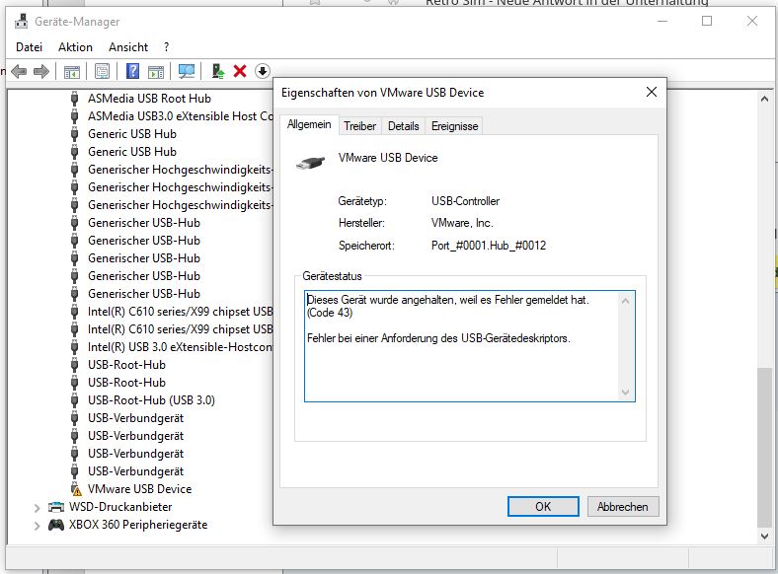Click the disable device down-arrow icon
Screen dimensions: 778x574
point(263,71)
